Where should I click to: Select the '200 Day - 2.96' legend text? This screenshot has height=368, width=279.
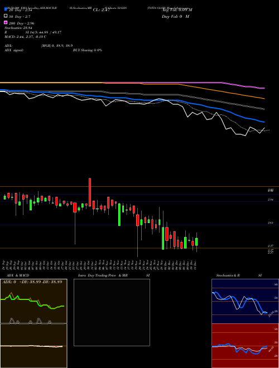coord(22,23)
